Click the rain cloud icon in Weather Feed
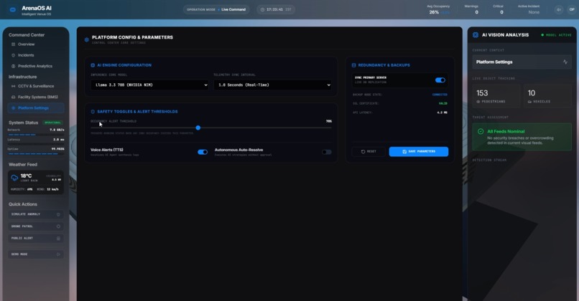 14,178
